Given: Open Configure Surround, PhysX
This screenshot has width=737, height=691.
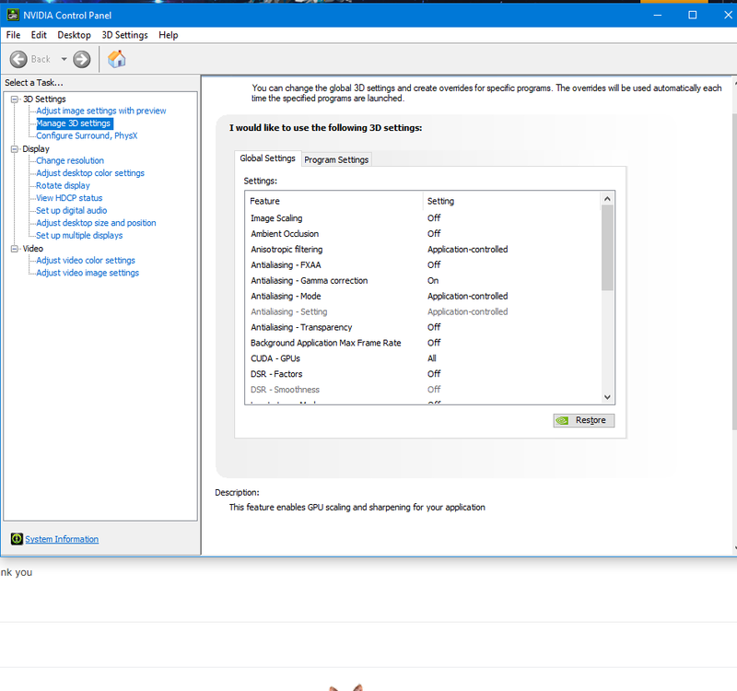Looking at the screenshot, I should click(87, 135).
